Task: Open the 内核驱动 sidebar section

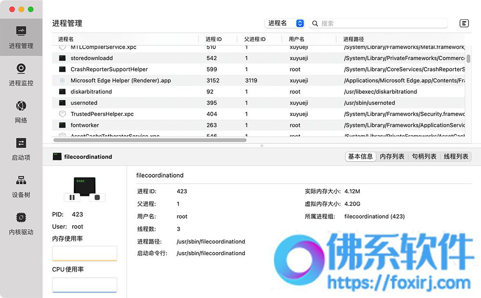Action: [21, 224]
